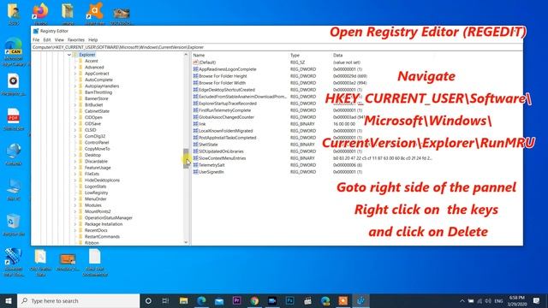The height and width of the screenshot is (308, 548).
Task: Click the UserSignedIn value icon
Action: point(196,172)
